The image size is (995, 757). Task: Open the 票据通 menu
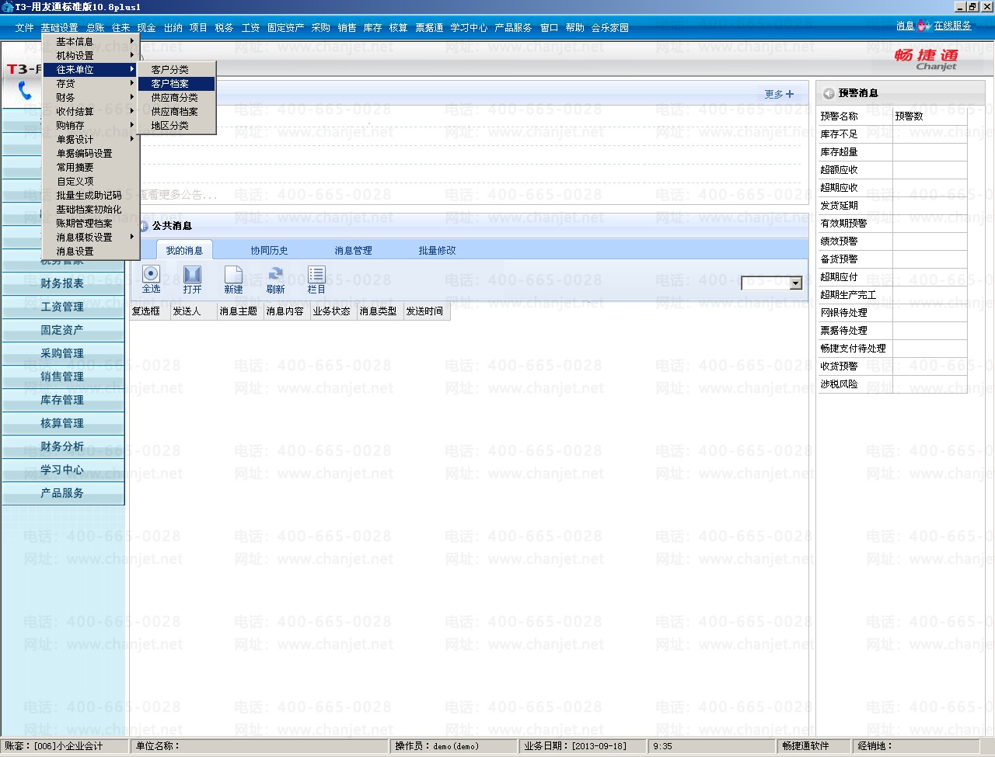coord(429,28)
